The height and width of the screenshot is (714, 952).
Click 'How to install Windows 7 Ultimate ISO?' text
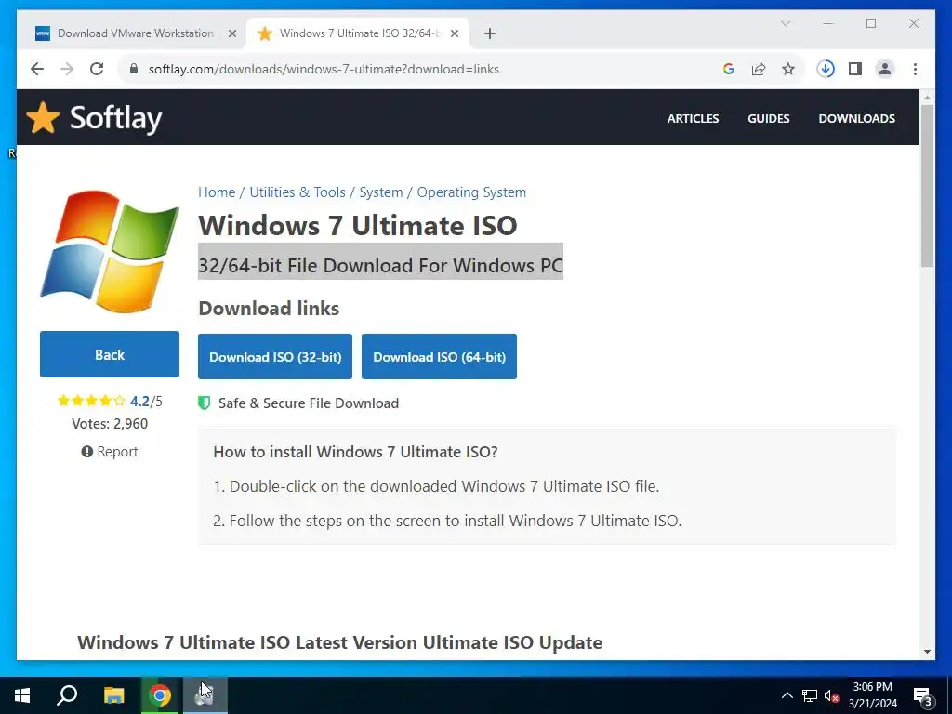tap(355, 452)
